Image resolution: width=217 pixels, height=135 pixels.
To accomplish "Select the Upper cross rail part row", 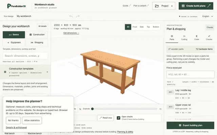I will (x=191, y=109).
